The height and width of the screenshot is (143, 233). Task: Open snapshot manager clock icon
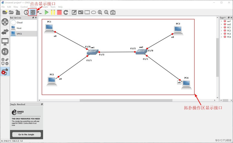click(26, 12)
